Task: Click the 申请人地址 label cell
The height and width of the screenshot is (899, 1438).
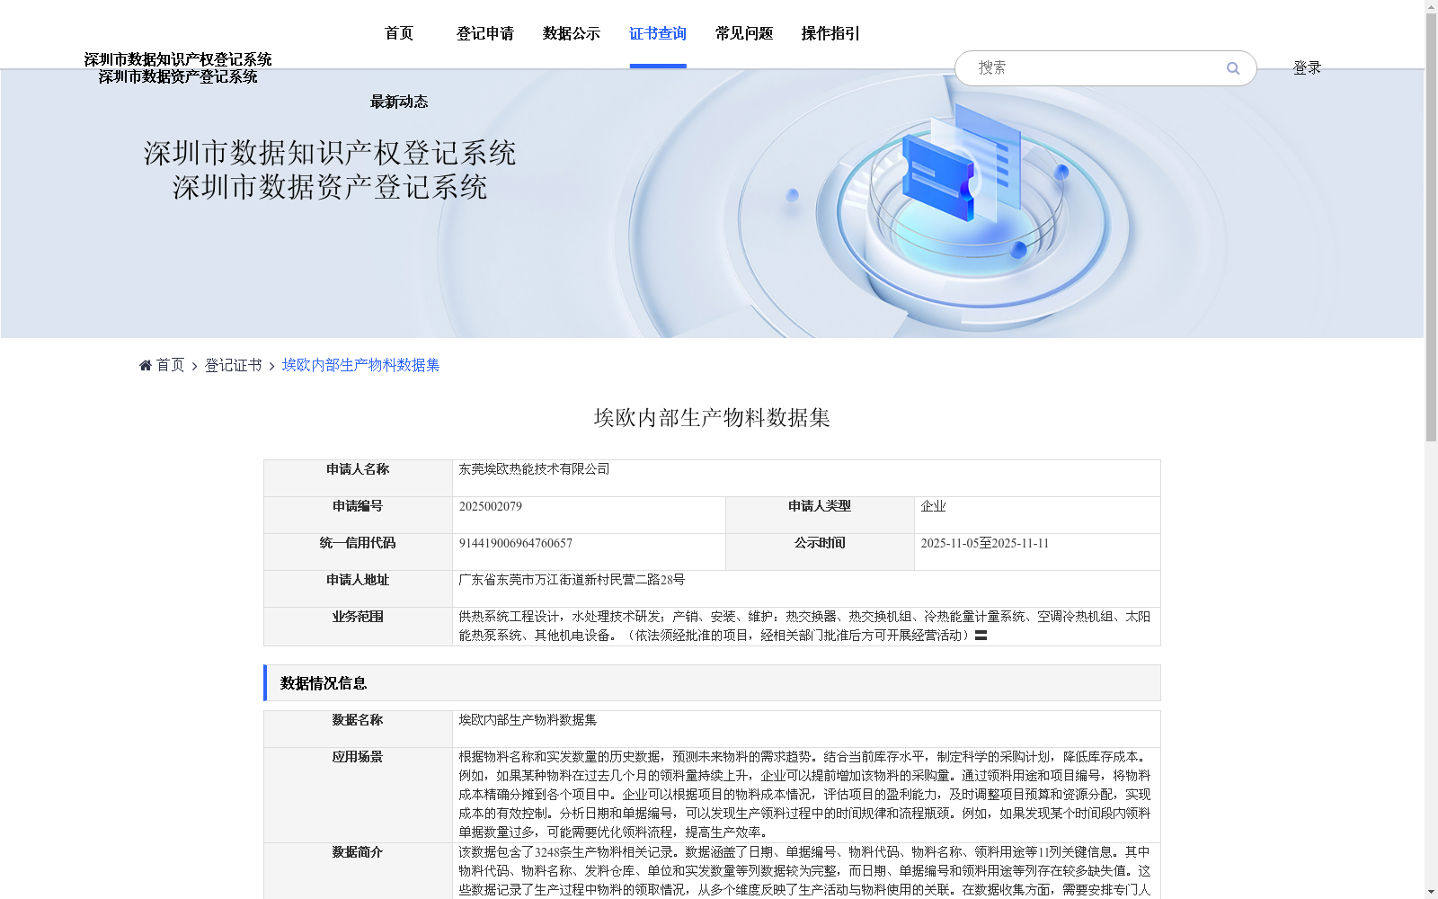Action: 358,589
